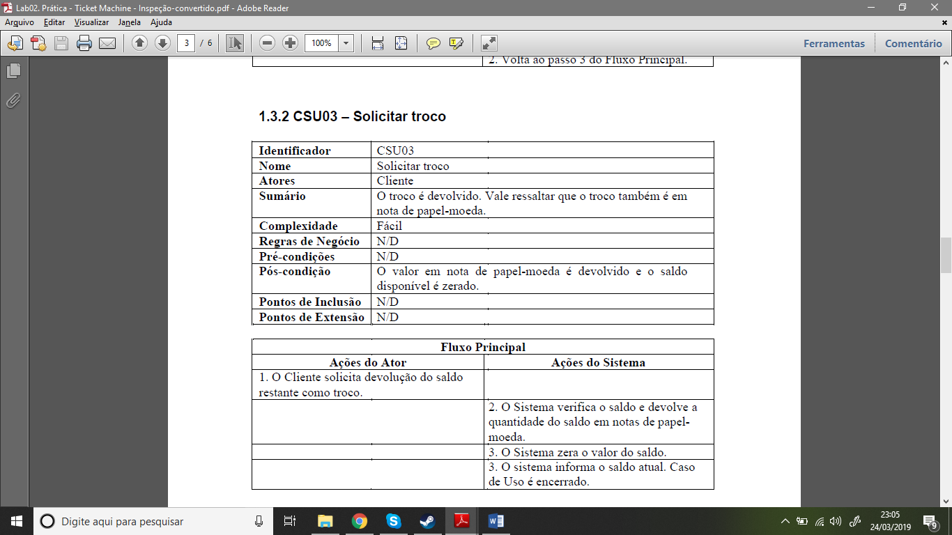Add a sticky note comment
This screenshot has width=952, height=535.
pos(433,43)
